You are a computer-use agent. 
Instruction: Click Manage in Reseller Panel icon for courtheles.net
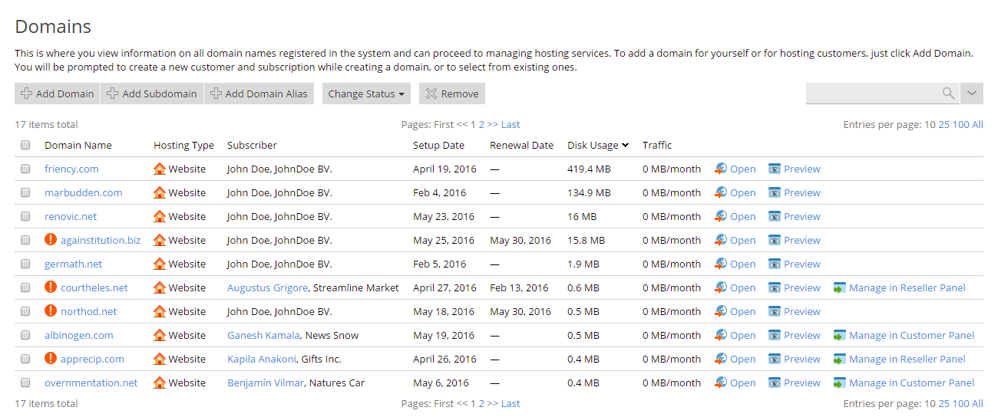click(839, 287)
